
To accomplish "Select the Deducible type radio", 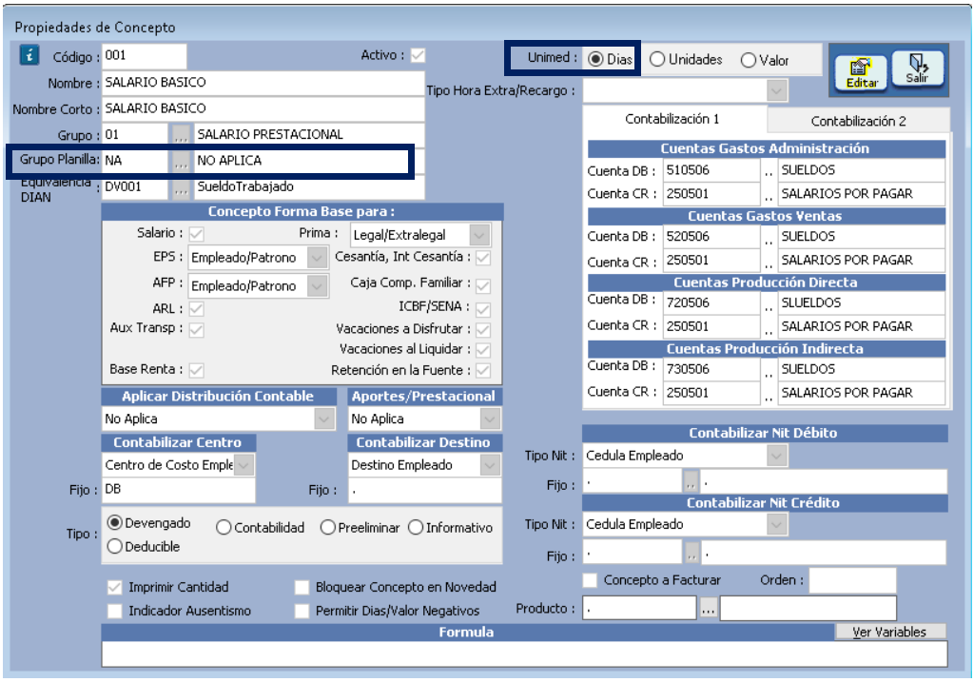I will coord(114,546).
